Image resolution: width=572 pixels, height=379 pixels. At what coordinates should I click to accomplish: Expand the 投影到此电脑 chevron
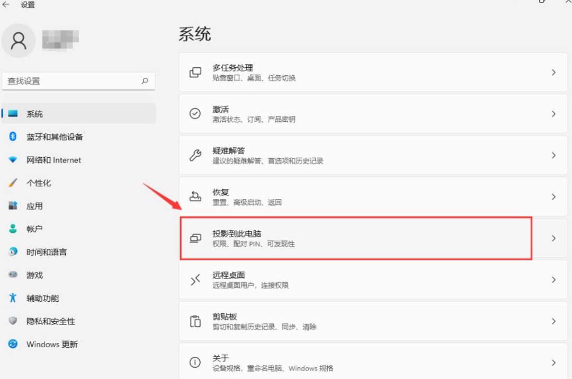553,238
